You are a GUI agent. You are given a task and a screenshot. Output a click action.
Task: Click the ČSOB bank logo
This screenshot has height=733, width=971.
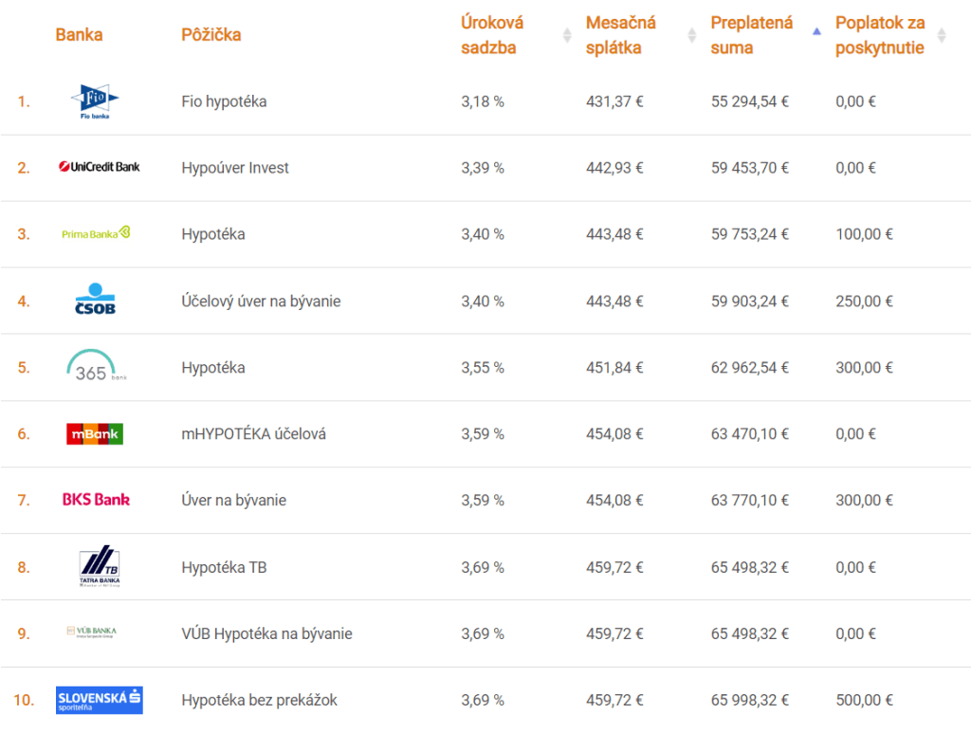click(x=95, y=300)
